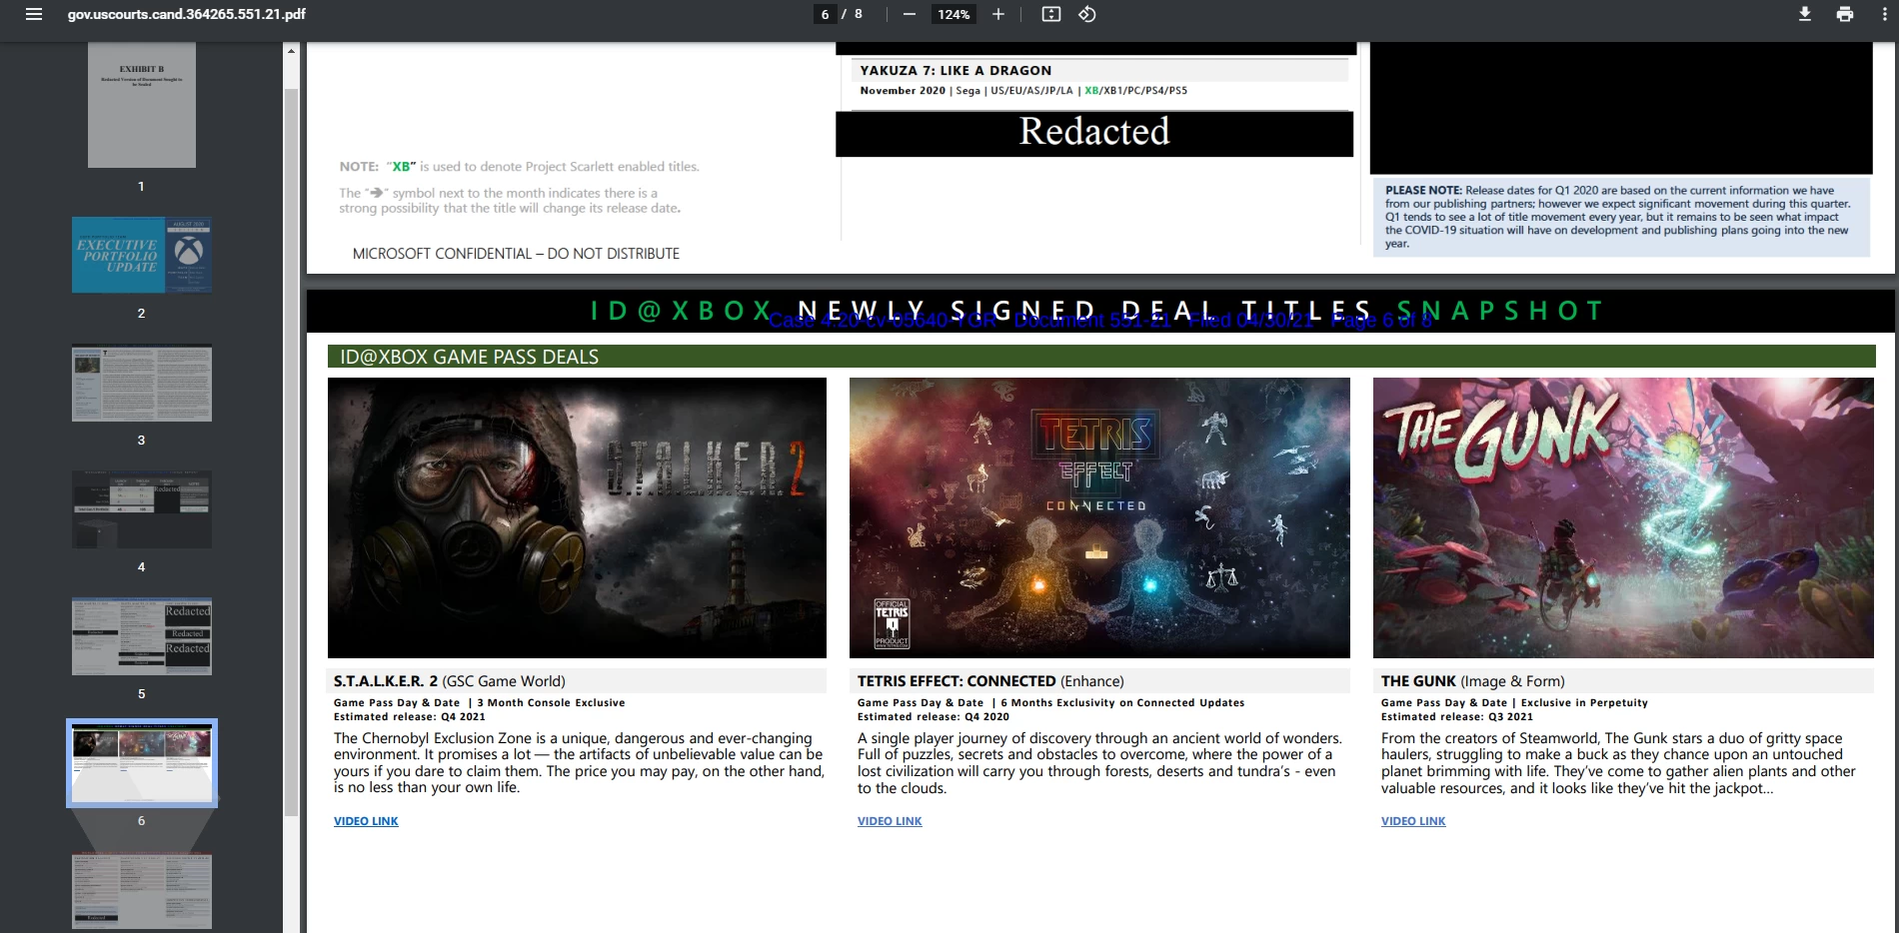The width and height of the screenshot is (1899, 933).
Task: Click 'Exclusive in Perpetuity' text
Action: click(x=1584, y=702)
